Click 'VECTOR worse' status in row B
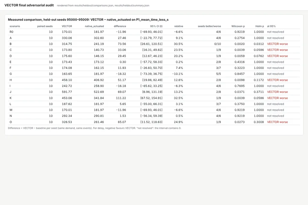Image resolution: width=308 pixels, height=205 pixels. coord(277,44)
